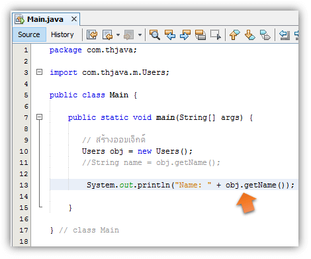311x259 pixels.
Task: Click the italic "out" field on line 13
Action: click(126, 185)
